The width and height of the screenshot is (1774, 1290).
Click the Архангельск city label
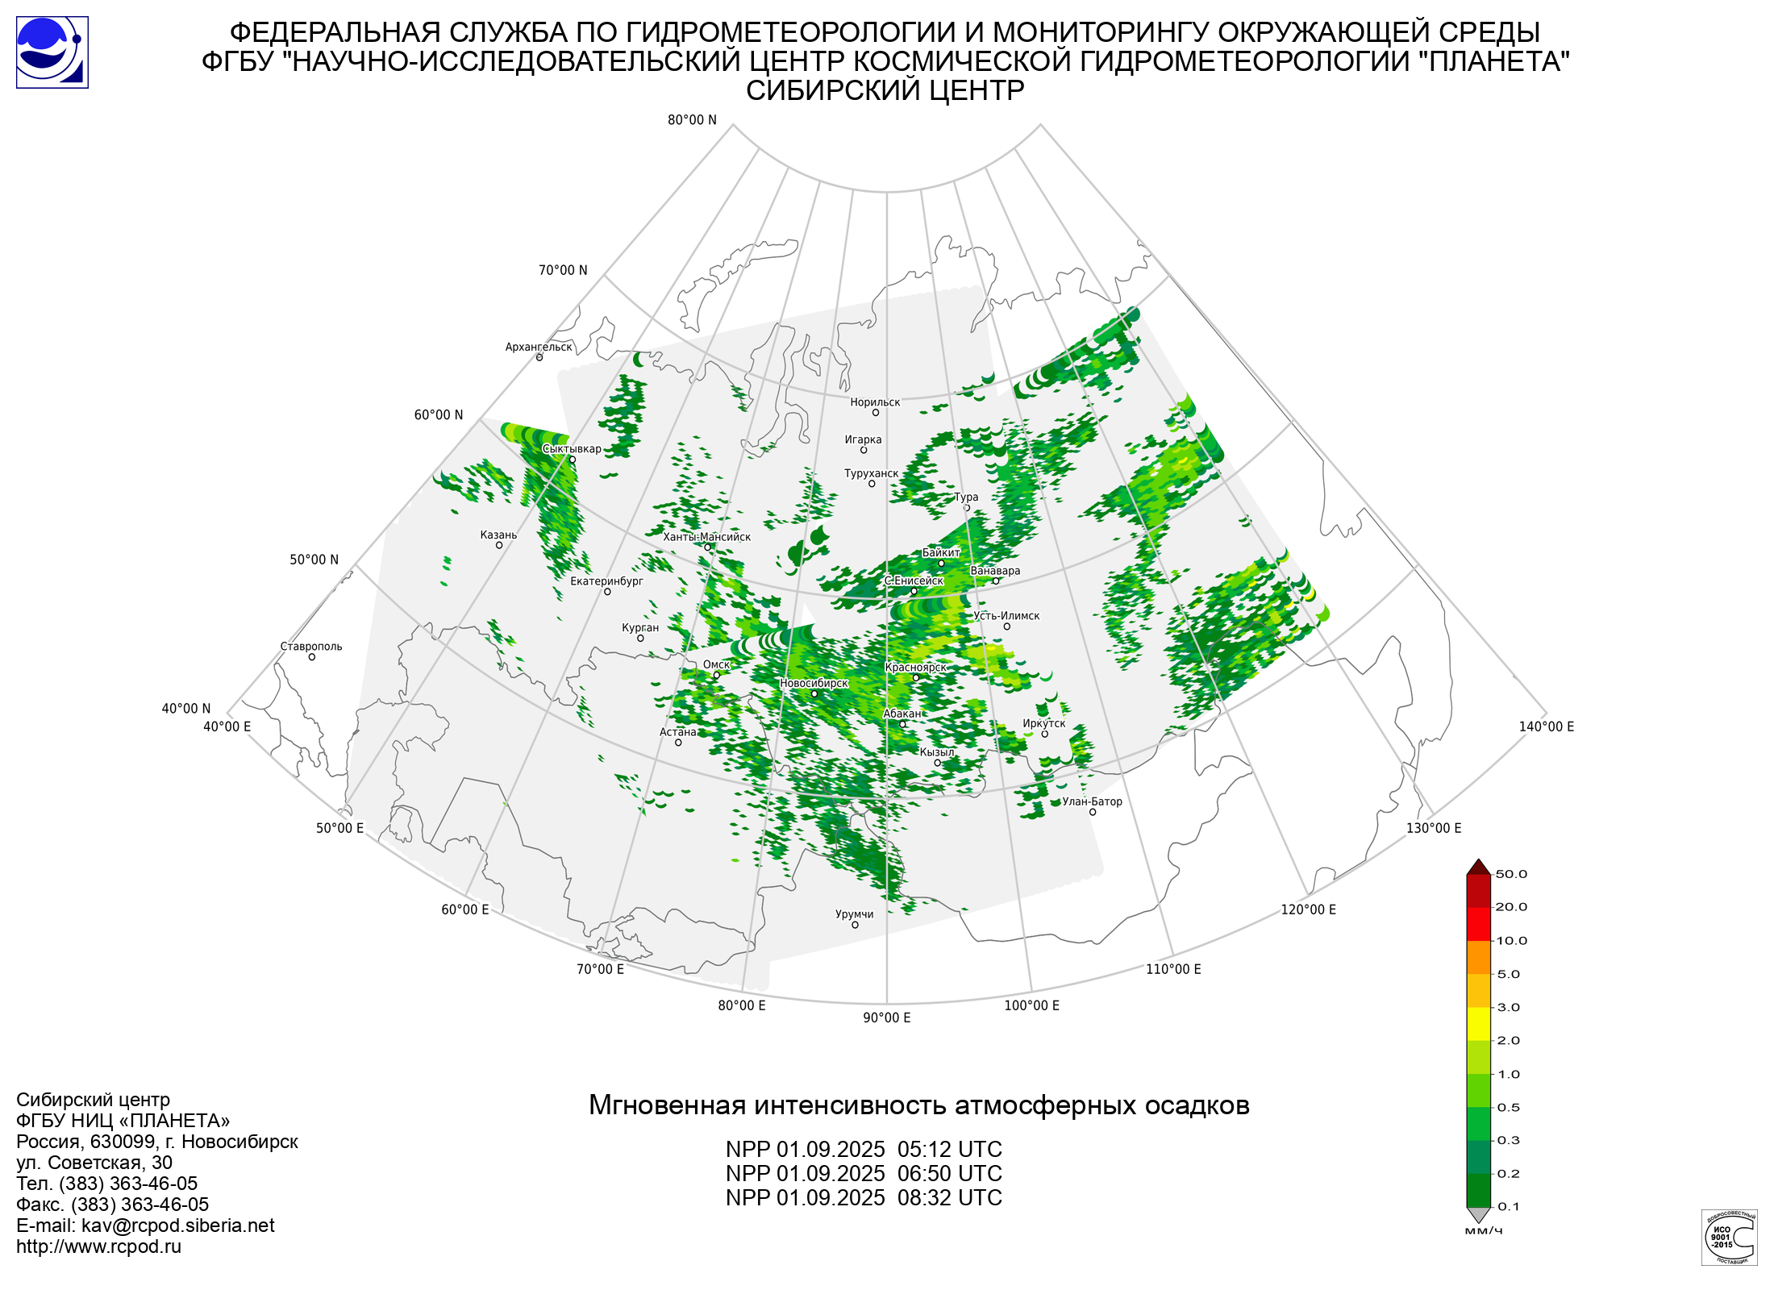539,347
